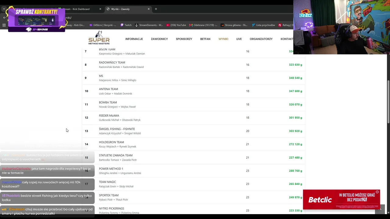Screen dimensions: 390x219
Task: Click the 301 950 g weight value
Action: pos(296,118)
